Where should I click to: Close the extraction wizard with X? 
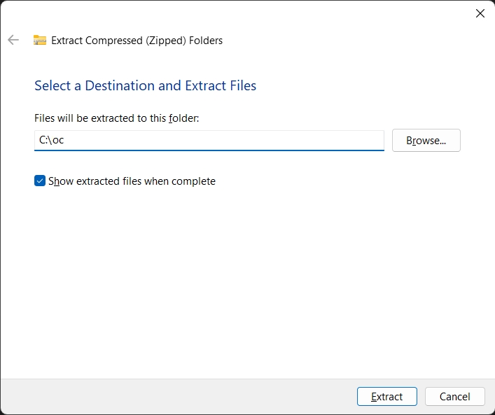coord(480,13)
